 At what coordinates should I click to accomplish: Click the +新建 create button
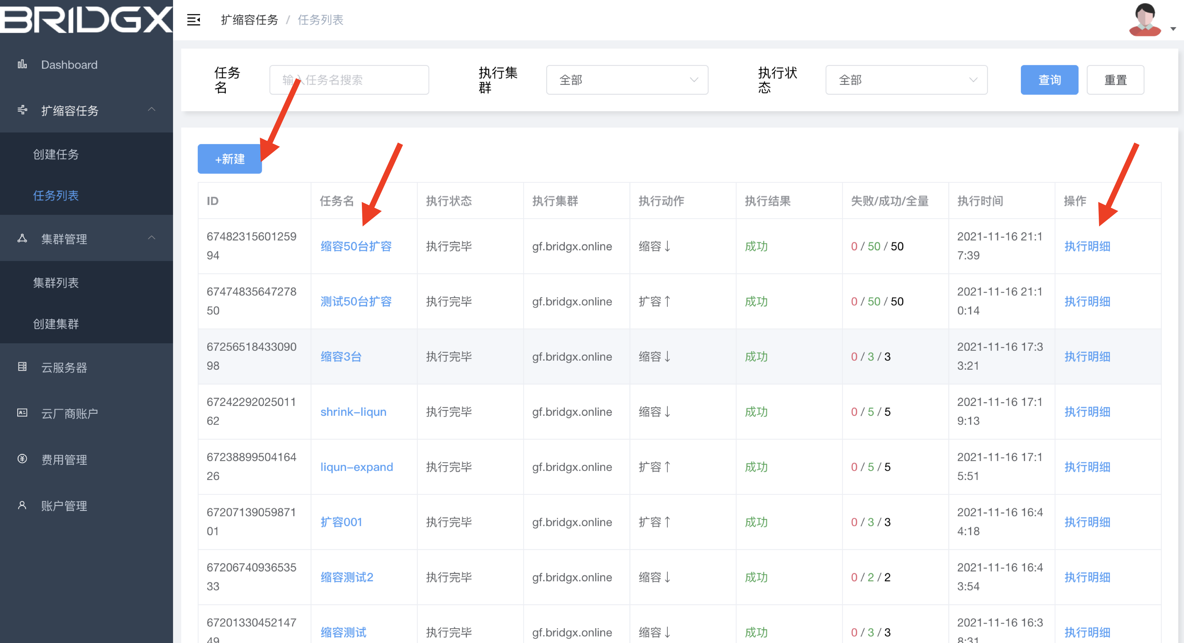[x=229, y=158]
